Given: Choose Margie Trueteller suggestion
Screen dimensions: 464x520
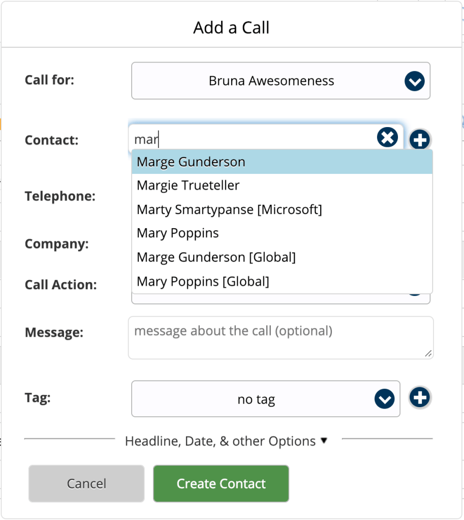Looking at the screenshot, I should 188,186.
